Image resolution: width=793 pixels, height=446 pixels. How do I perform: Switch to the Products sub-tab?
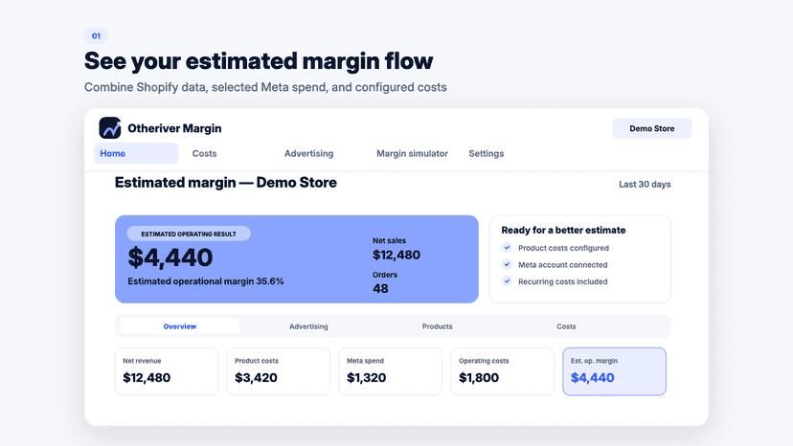(x=437, y=326)
